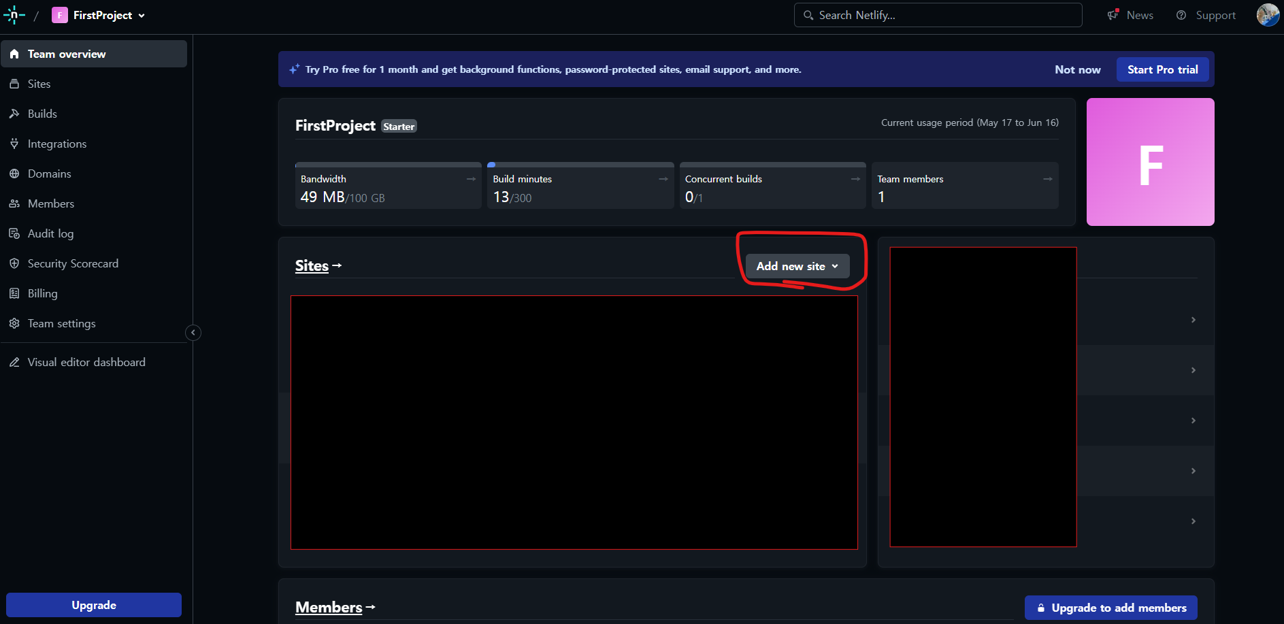Click the arrow on Build minutes card
Viewport: 1284px width, 624px height.
pyautogui.click(x=663, y=179)
